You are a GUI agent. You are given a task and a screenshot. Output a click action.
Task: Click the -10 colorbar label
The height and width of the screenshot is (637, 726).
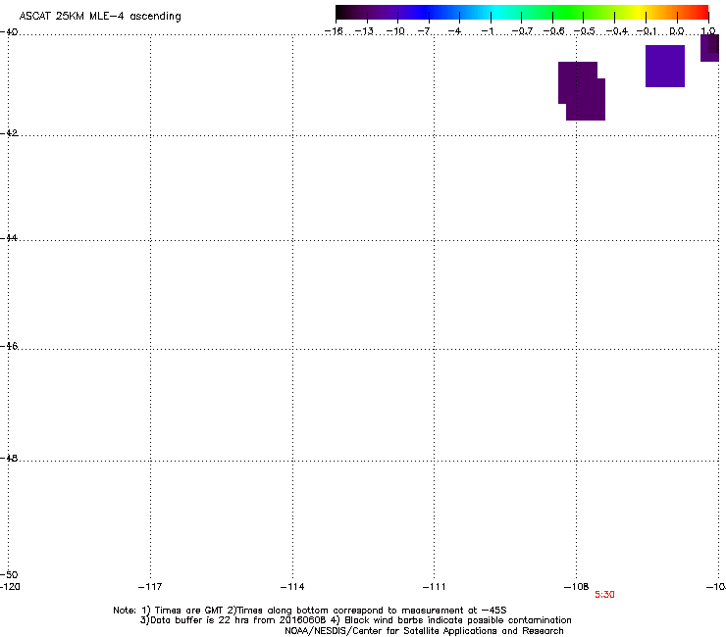pos(395,31)
